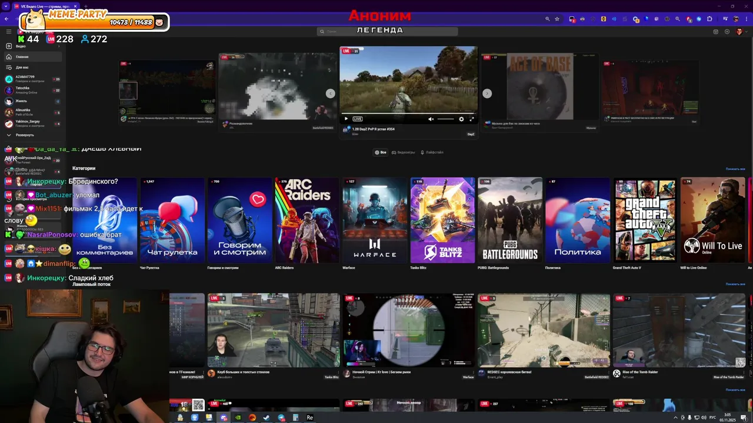This screenshot has width=753, height=423.
Task: Open the pixelated Battlefield REDSEC carousel stream
Action: click(x=278, y=87)
